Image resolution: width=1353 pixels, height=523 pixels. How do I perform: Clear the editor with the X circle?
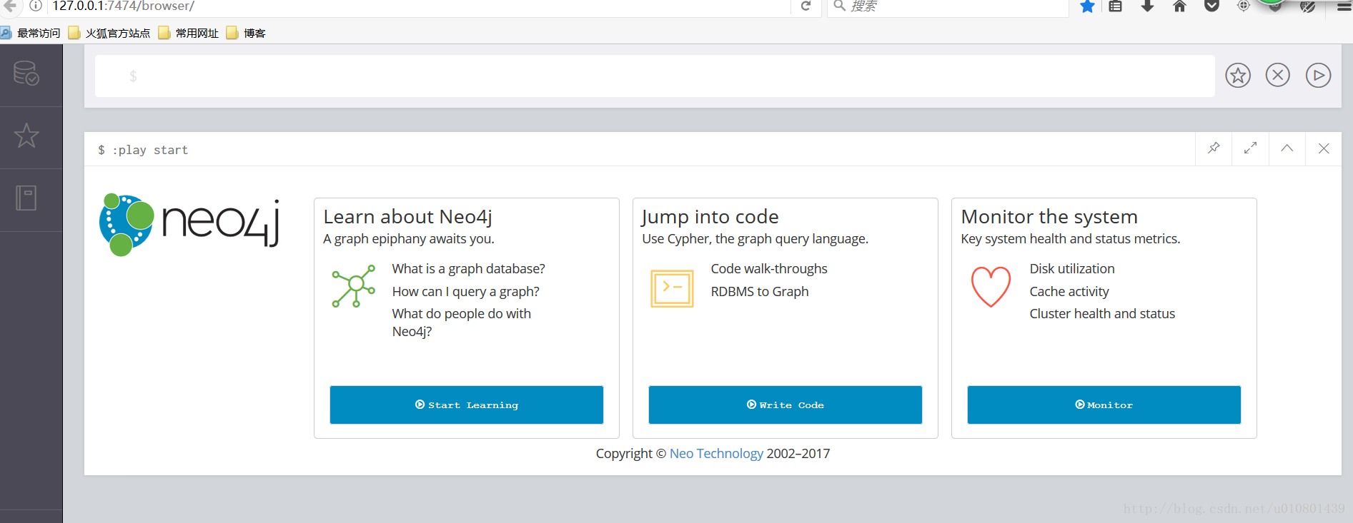1278,75
